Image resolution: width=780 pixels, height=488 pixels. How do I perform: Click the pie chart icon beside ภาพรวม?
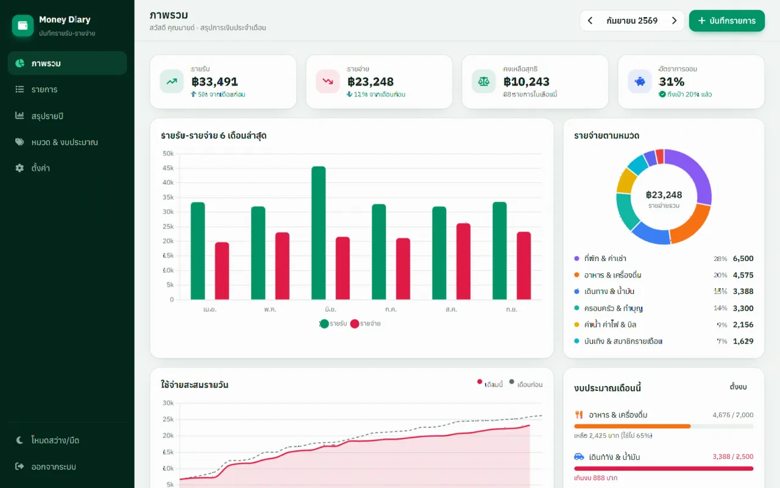pos(20,63)
